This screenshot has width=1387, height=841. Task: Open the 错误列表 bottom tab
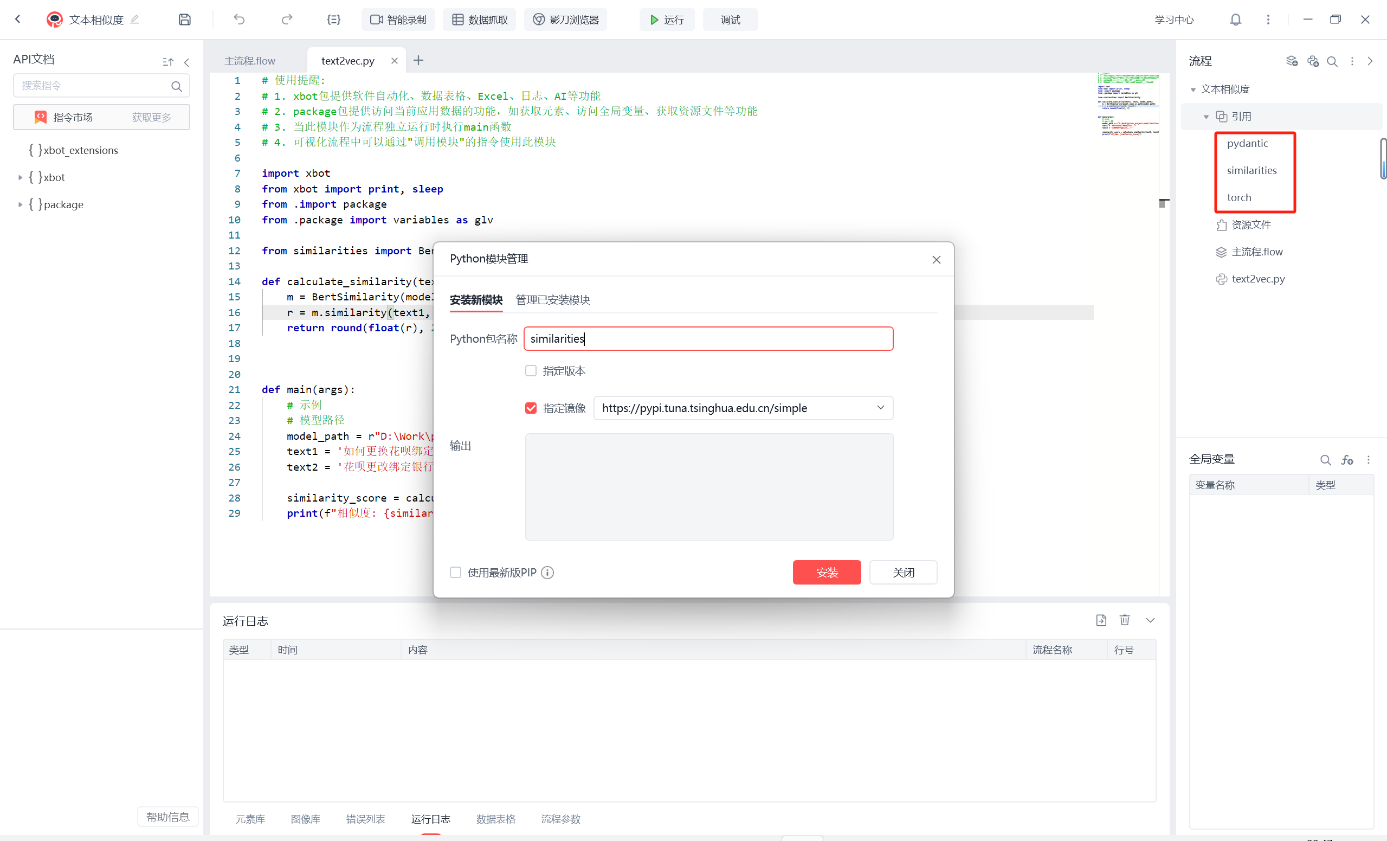pyautogui.click(x=365, y=818)
